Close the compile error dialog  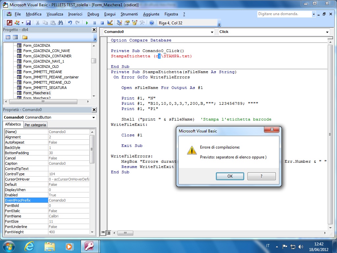pos(272,129)
